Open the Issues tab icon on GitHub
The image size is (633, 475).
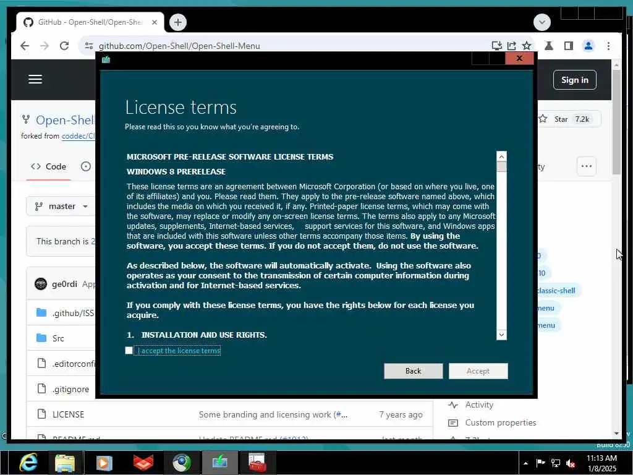pos(85,166)
